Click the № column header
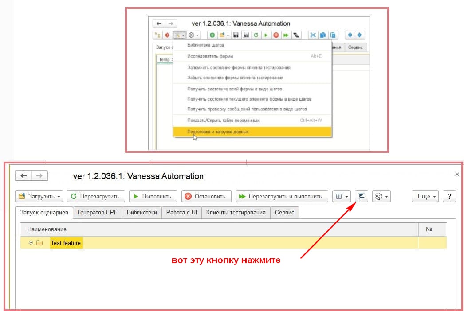The image size is (464, 311). tap(433, 229)
